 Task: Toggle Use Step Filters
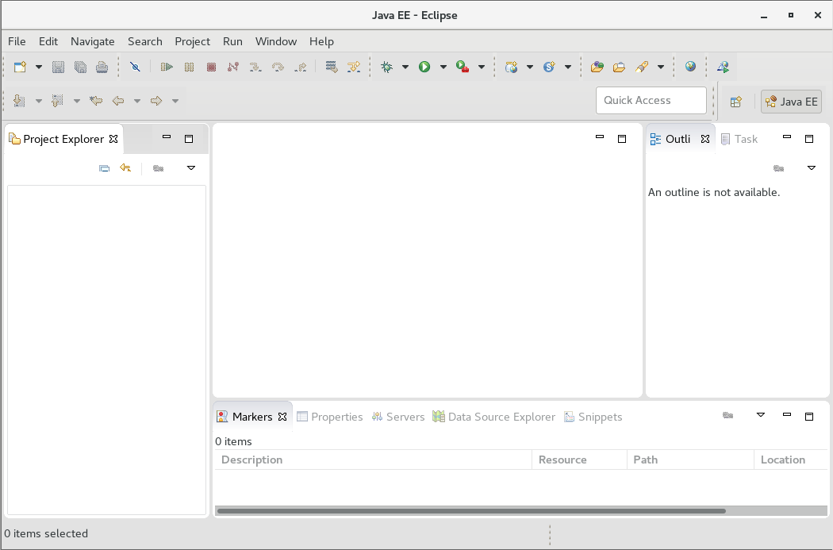click(x=354, y=67)
